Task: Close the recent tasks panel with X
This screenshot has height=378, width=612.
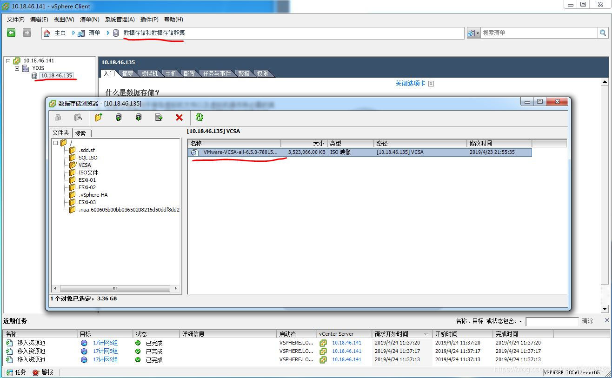Action: pyautogui.click(x=607, y=320)
